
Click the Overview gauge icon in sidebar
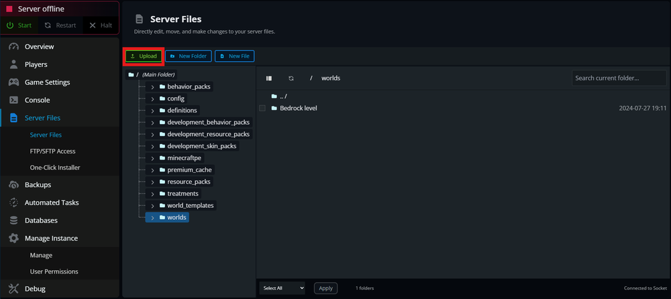(x=13, y=47)
